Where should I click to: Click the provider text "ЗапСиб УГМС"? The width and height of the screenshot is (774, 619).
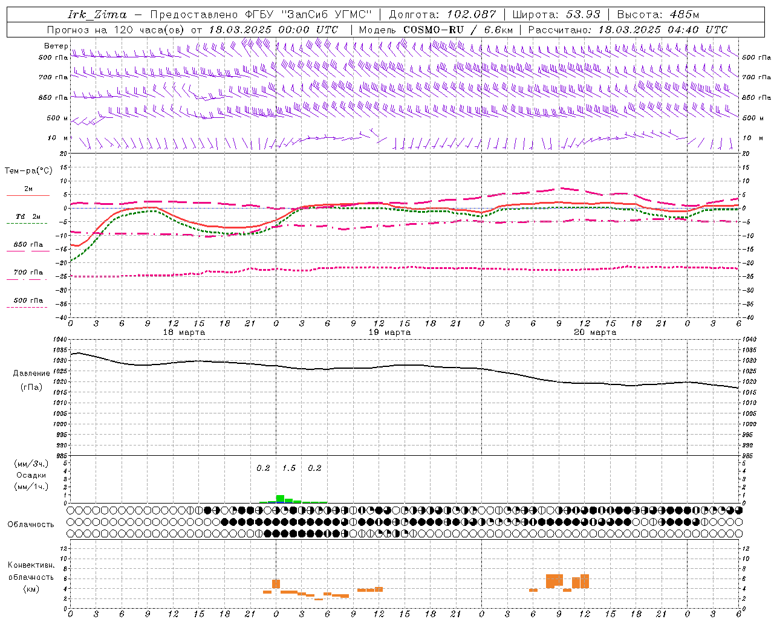point(326,15)
